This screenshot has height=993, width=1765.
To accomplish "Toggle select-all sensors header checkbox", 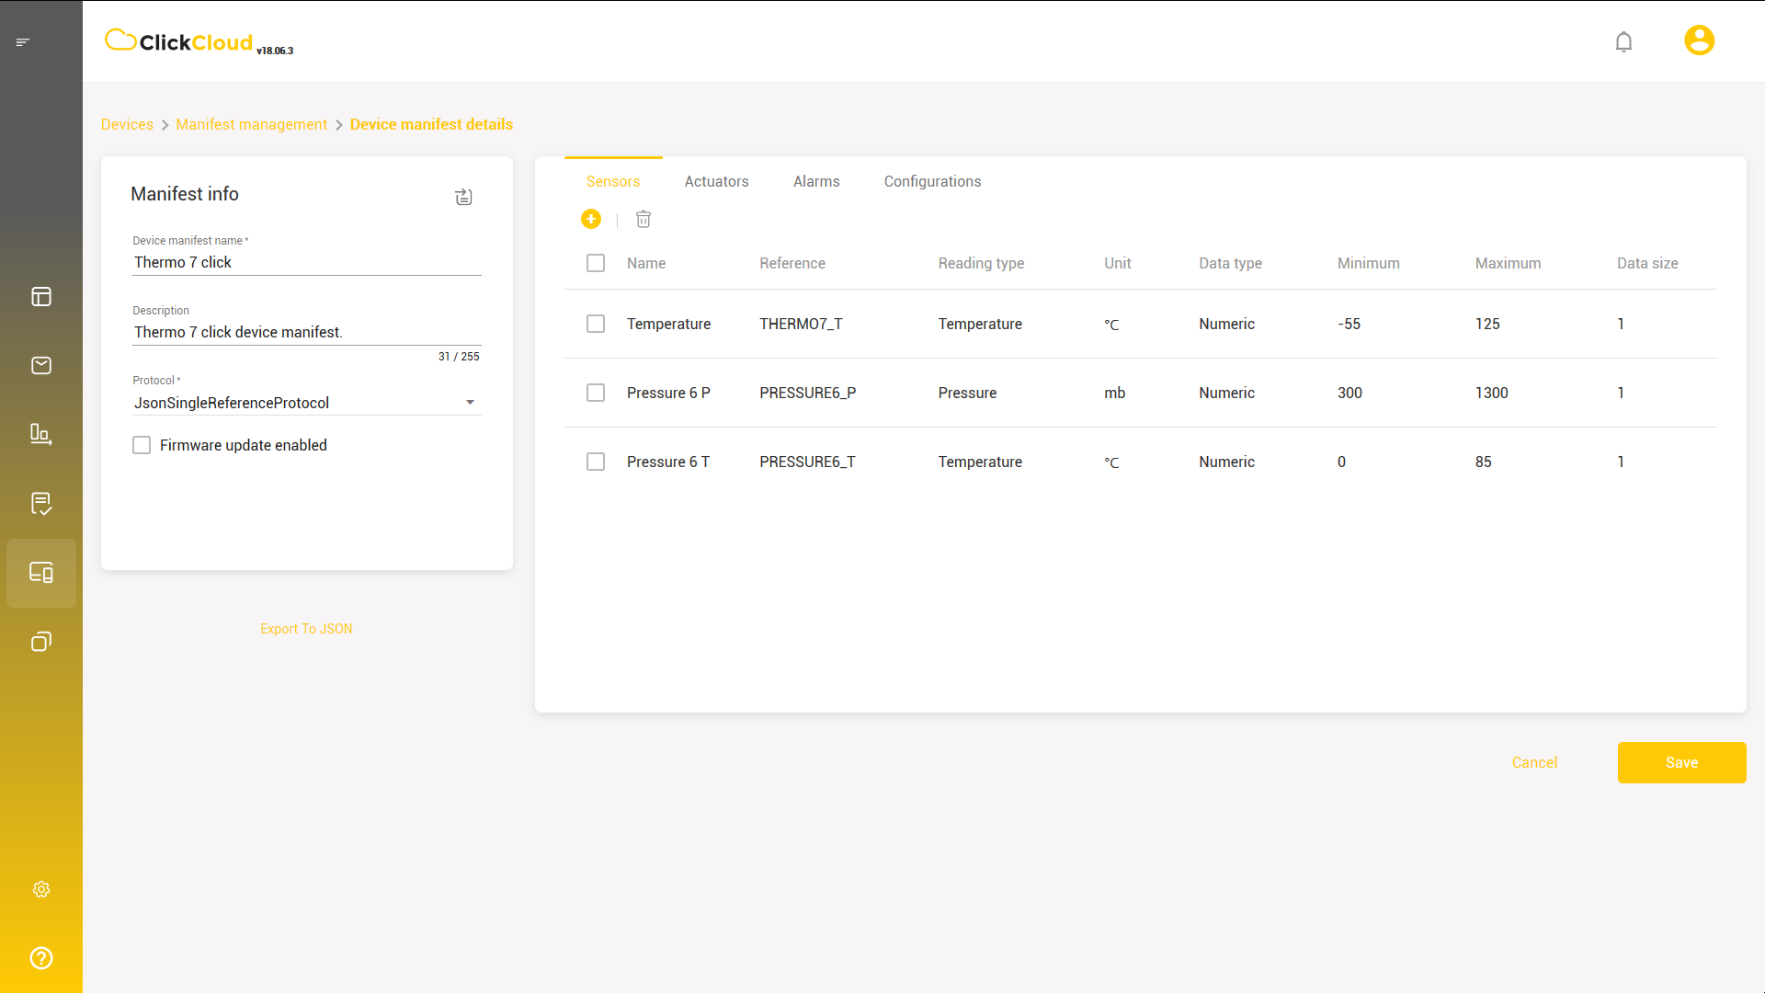I will click(x=596, y=263).
